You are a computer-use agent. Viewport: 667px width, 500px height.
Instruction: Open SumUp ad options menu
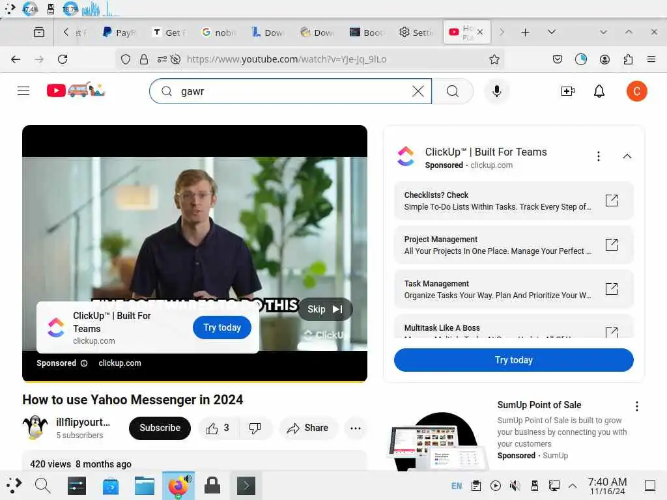point(636,406)
